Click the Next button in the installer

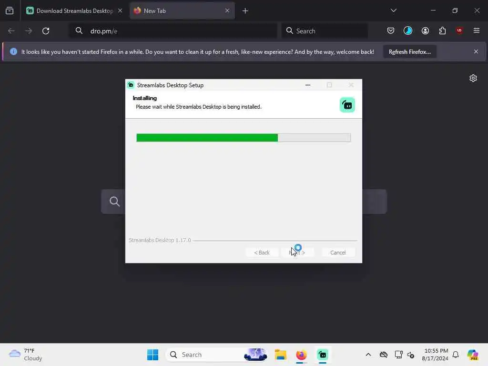297,253
